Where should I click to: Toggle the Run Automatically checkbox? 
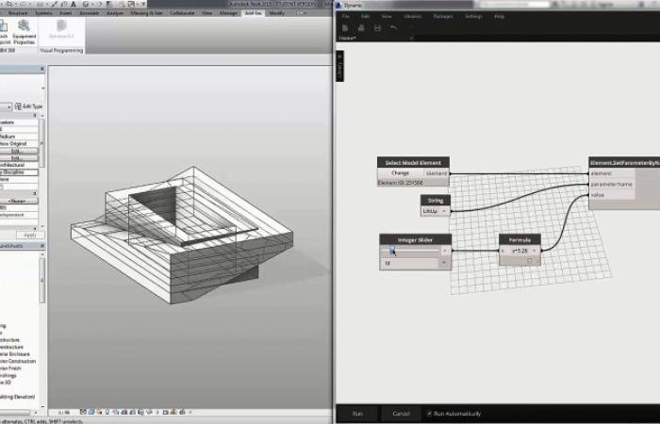tap(431, 413)
